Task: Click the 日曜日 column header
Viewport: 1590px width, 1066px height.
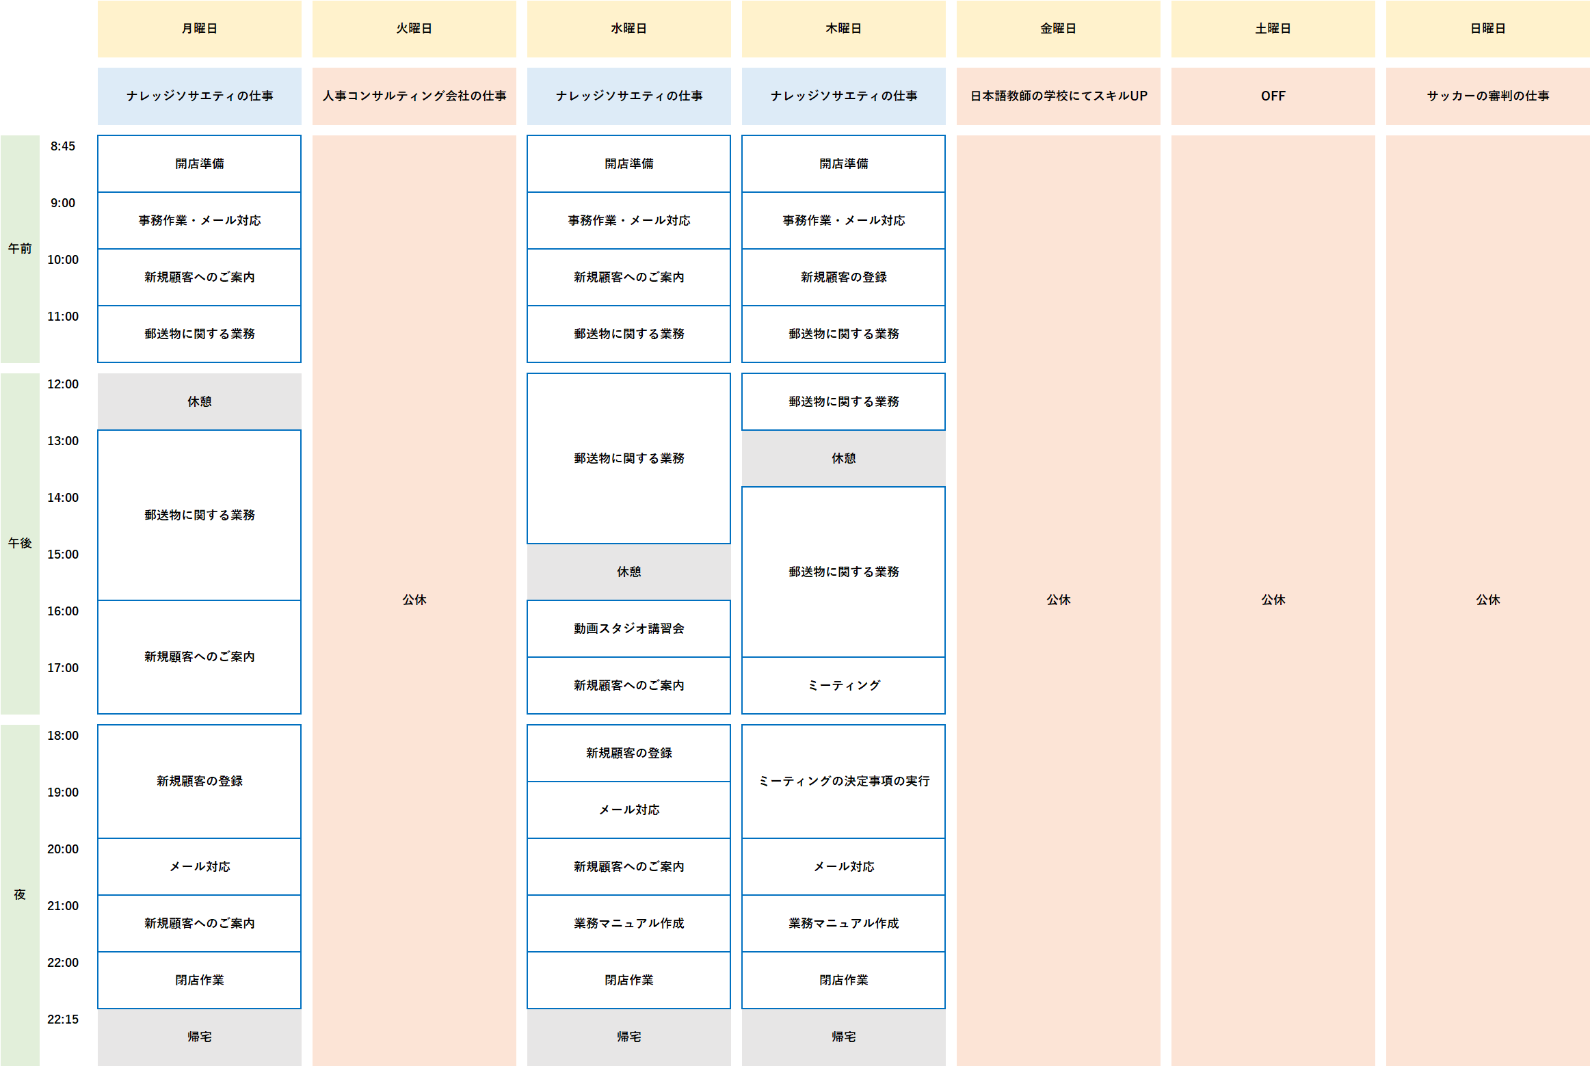Action: click(x=1487, y=29)
